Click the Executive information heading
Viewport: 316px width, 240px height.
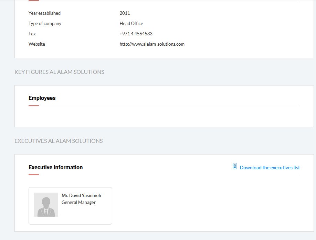(x=56, y=168)
